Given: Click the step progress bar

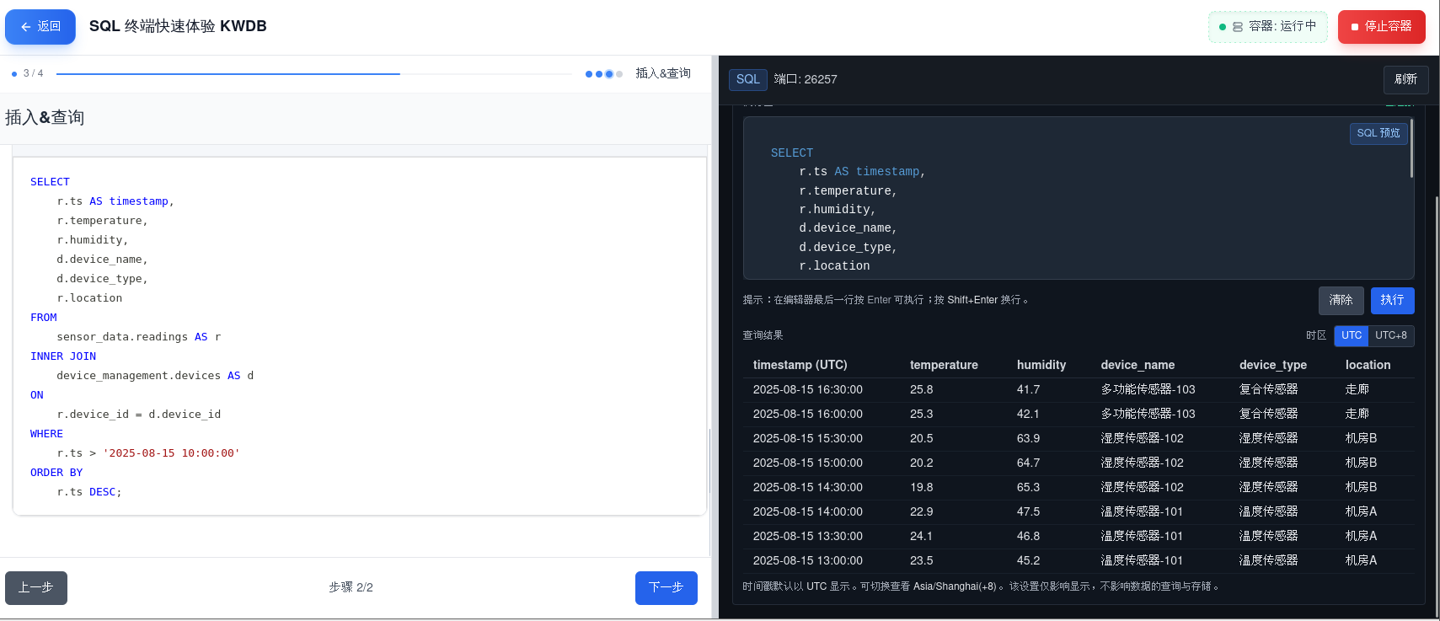Looking at the screenshot, I should coord(315,74).
